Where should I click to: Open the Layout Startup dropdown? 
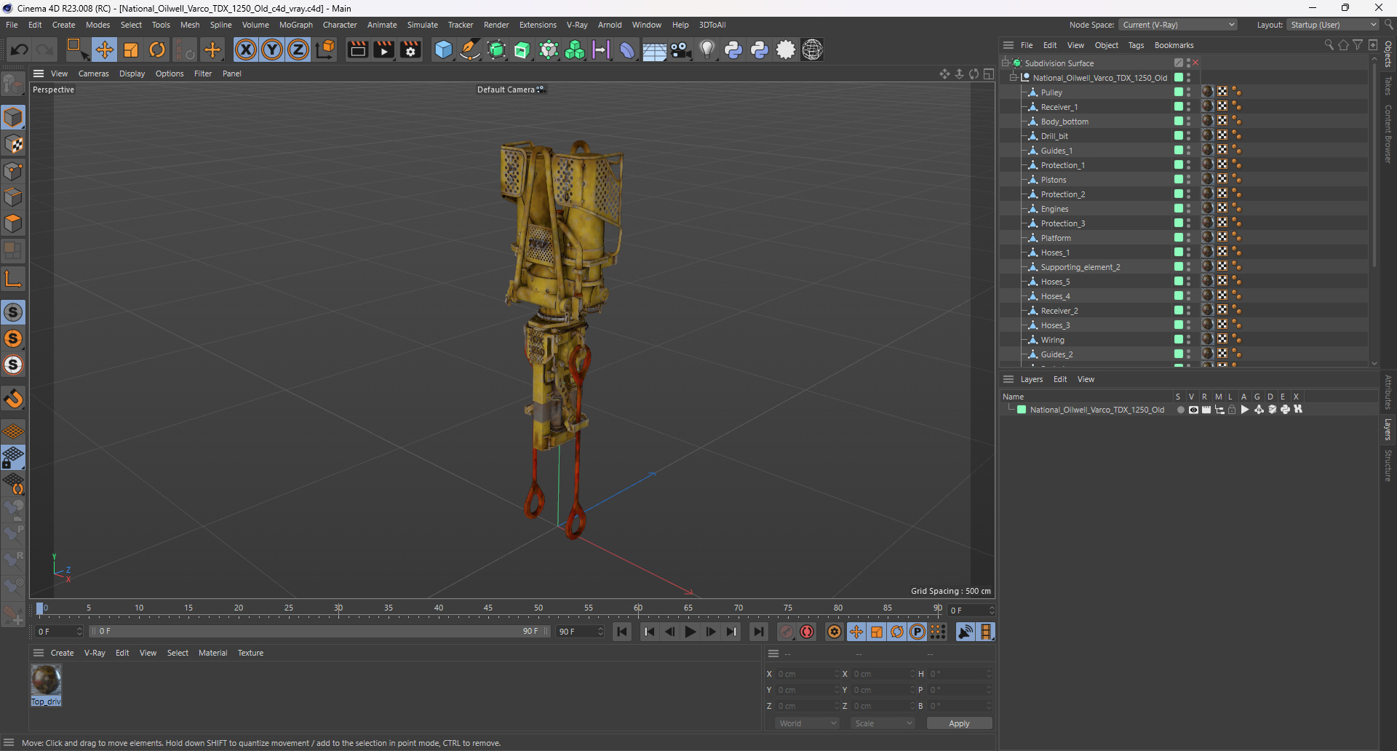coord(1333,25)
